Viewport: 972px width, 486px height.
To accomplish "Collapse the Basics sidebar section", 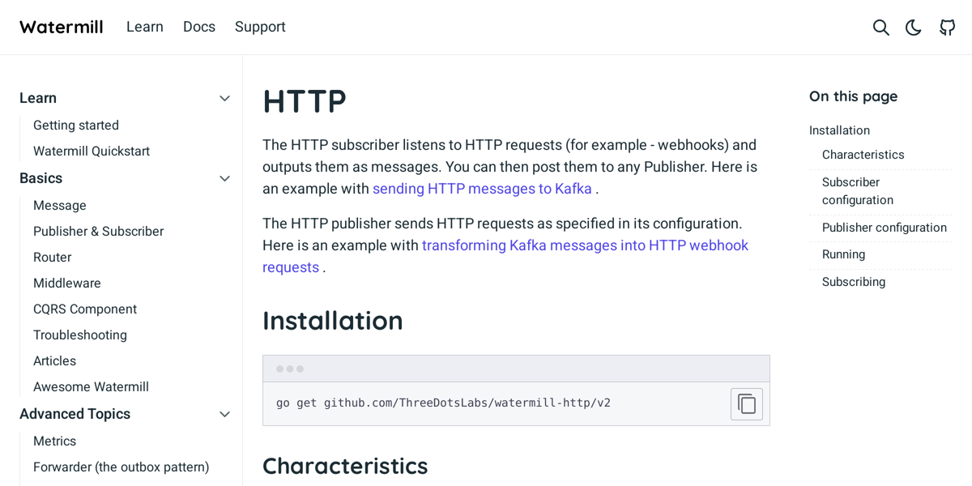I will click(x=224, y=178).
